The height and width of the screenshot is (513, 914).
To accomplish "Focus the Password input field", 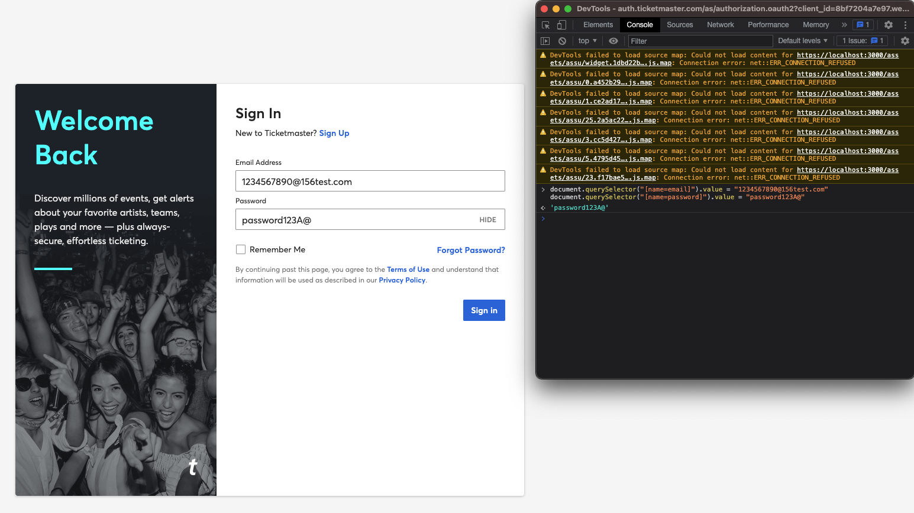I will [x=370, y=219].
